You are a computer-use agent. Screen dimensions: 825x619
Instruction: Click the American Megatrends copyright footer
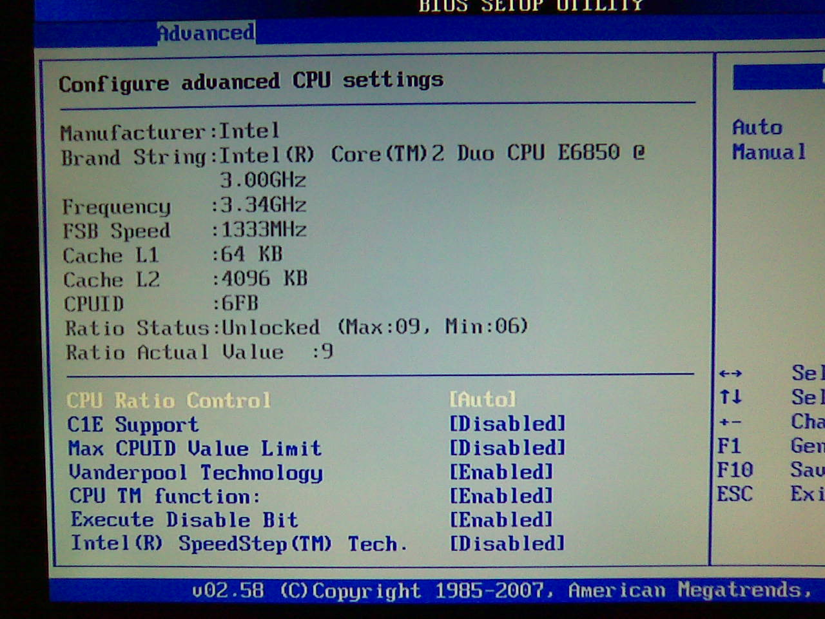(501, 590)
